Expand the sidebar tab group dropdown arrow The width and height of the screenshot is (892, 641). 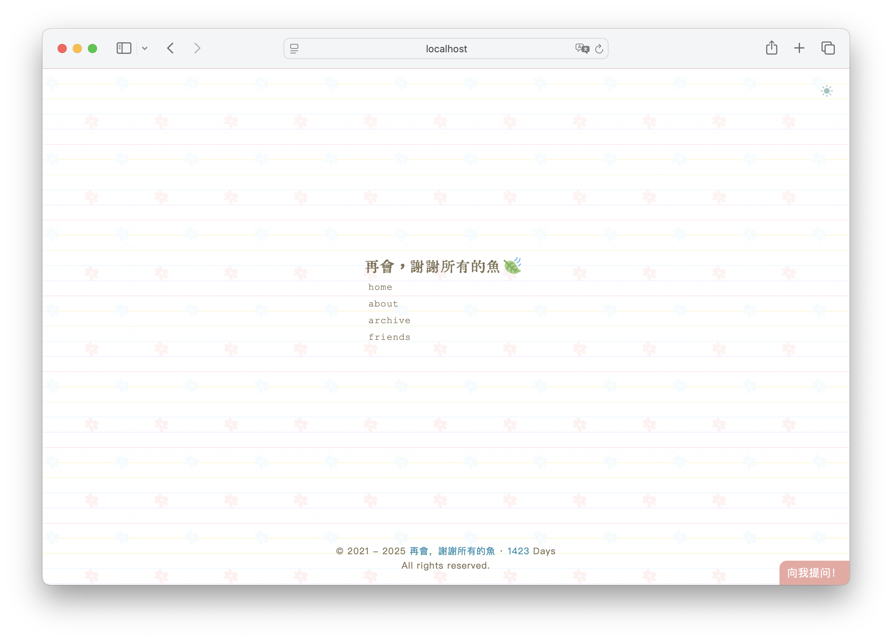[x=145, y=48]
